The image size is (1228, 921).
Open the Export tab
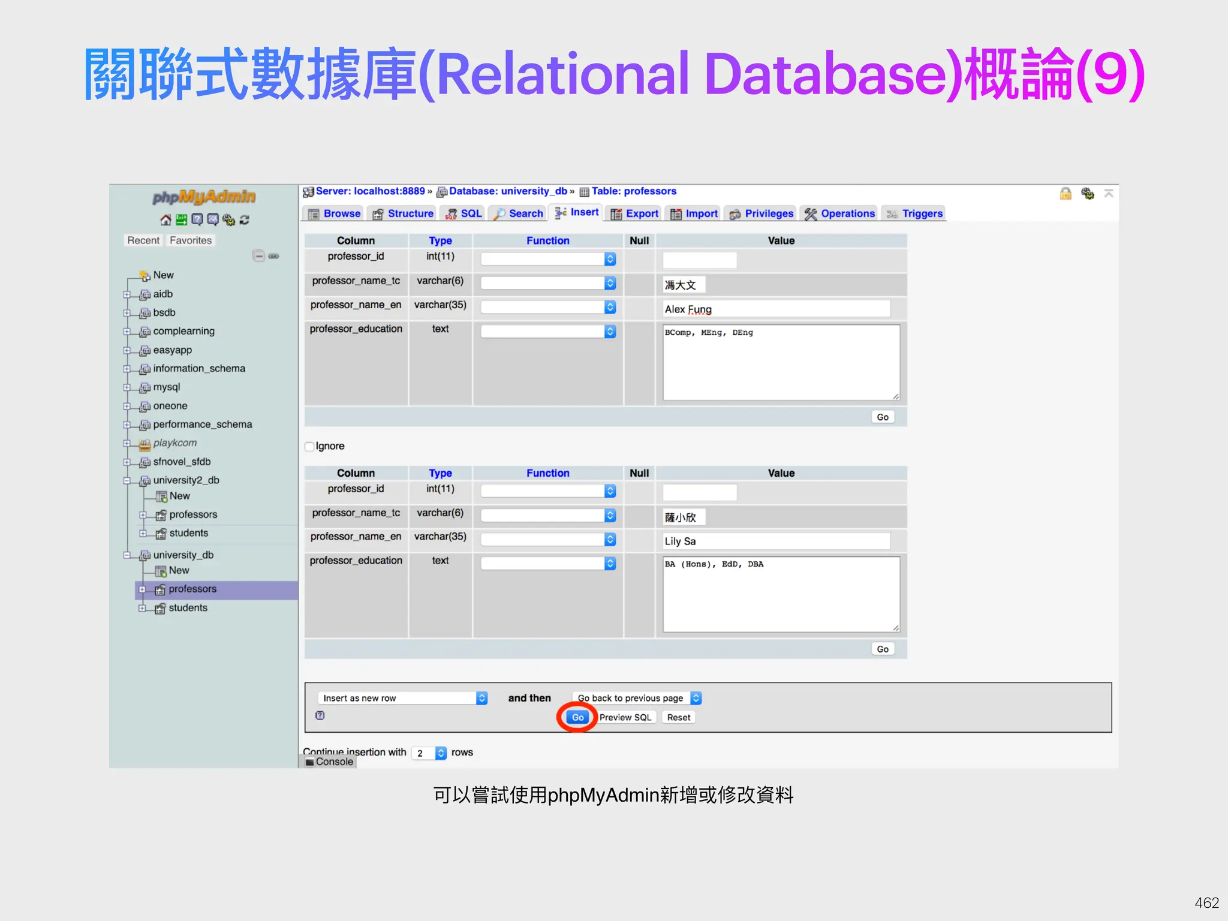[634, 213]
